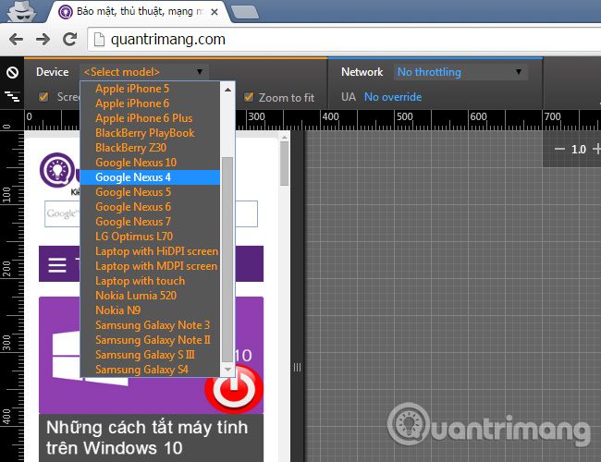
Task: Click the zoom out minus icon
Action: (559, 149)
